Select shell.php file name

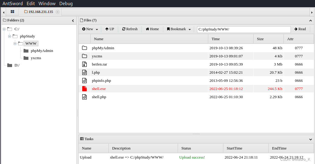[x=99, y=97]
